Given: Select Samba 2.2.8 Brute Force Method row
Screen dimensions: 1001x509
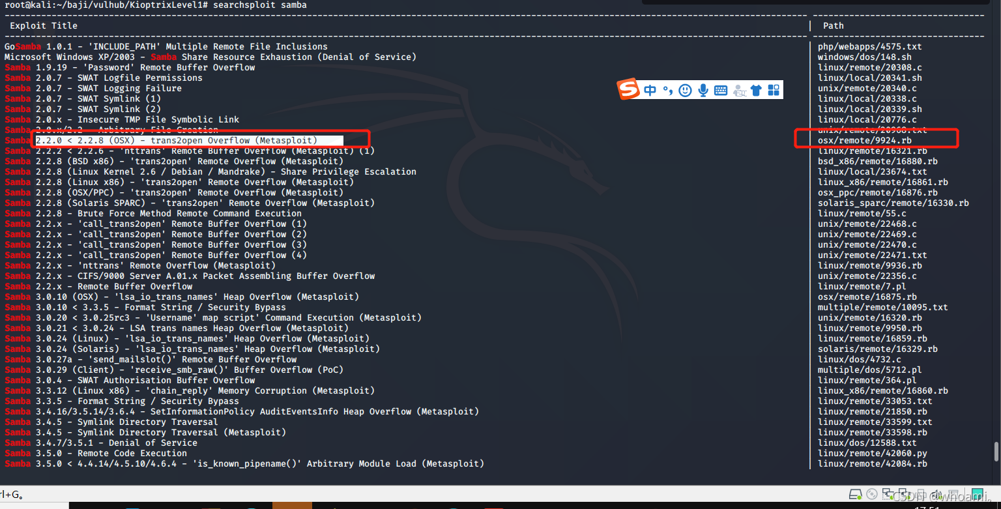Looking at the screenshot, I should click(x=153, y=213).
